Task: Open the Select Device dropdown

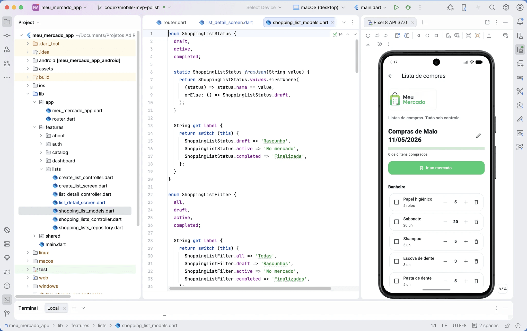Action: point(264,7)
